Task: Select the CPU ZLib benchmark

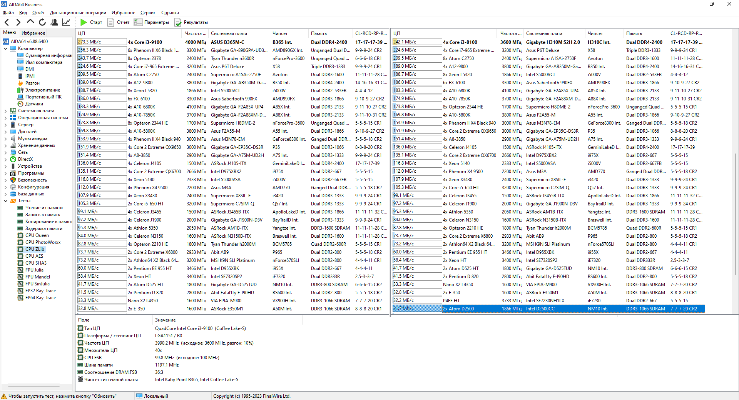Action: [31, 249]
